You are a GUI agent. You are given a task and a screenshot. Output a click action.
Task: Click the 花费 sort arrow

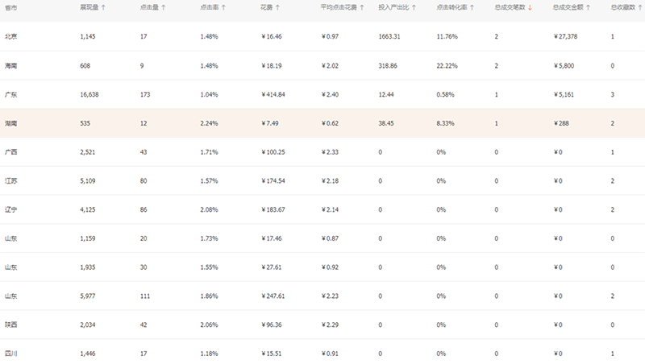[x=277, y=7]
